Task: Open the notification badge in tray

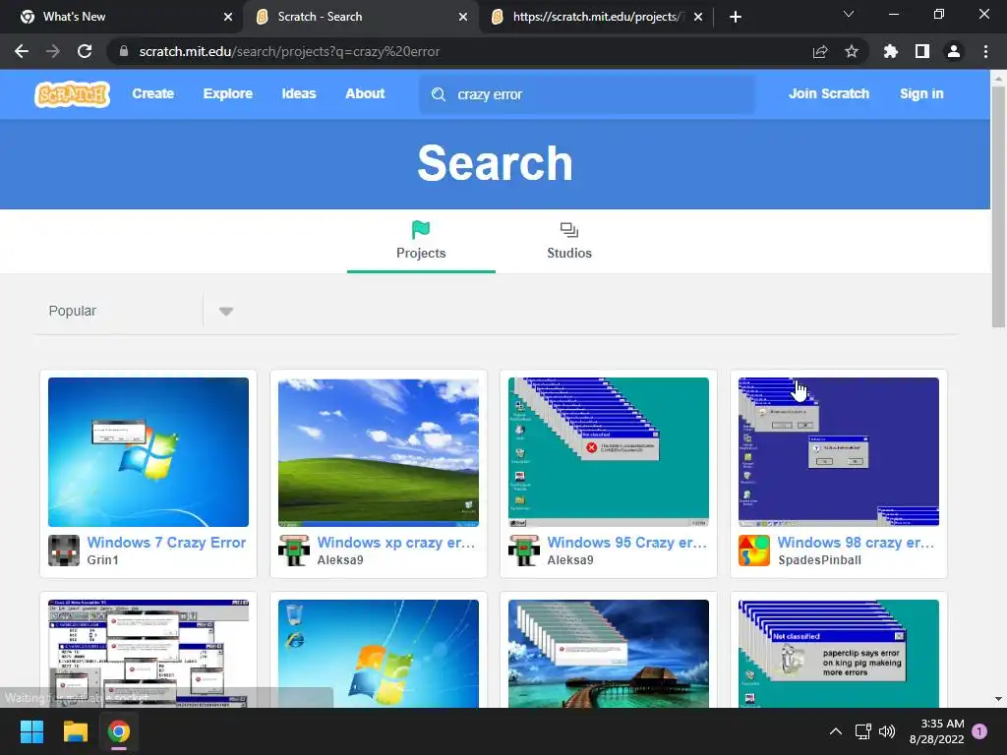Action: (x=979, y=731)
